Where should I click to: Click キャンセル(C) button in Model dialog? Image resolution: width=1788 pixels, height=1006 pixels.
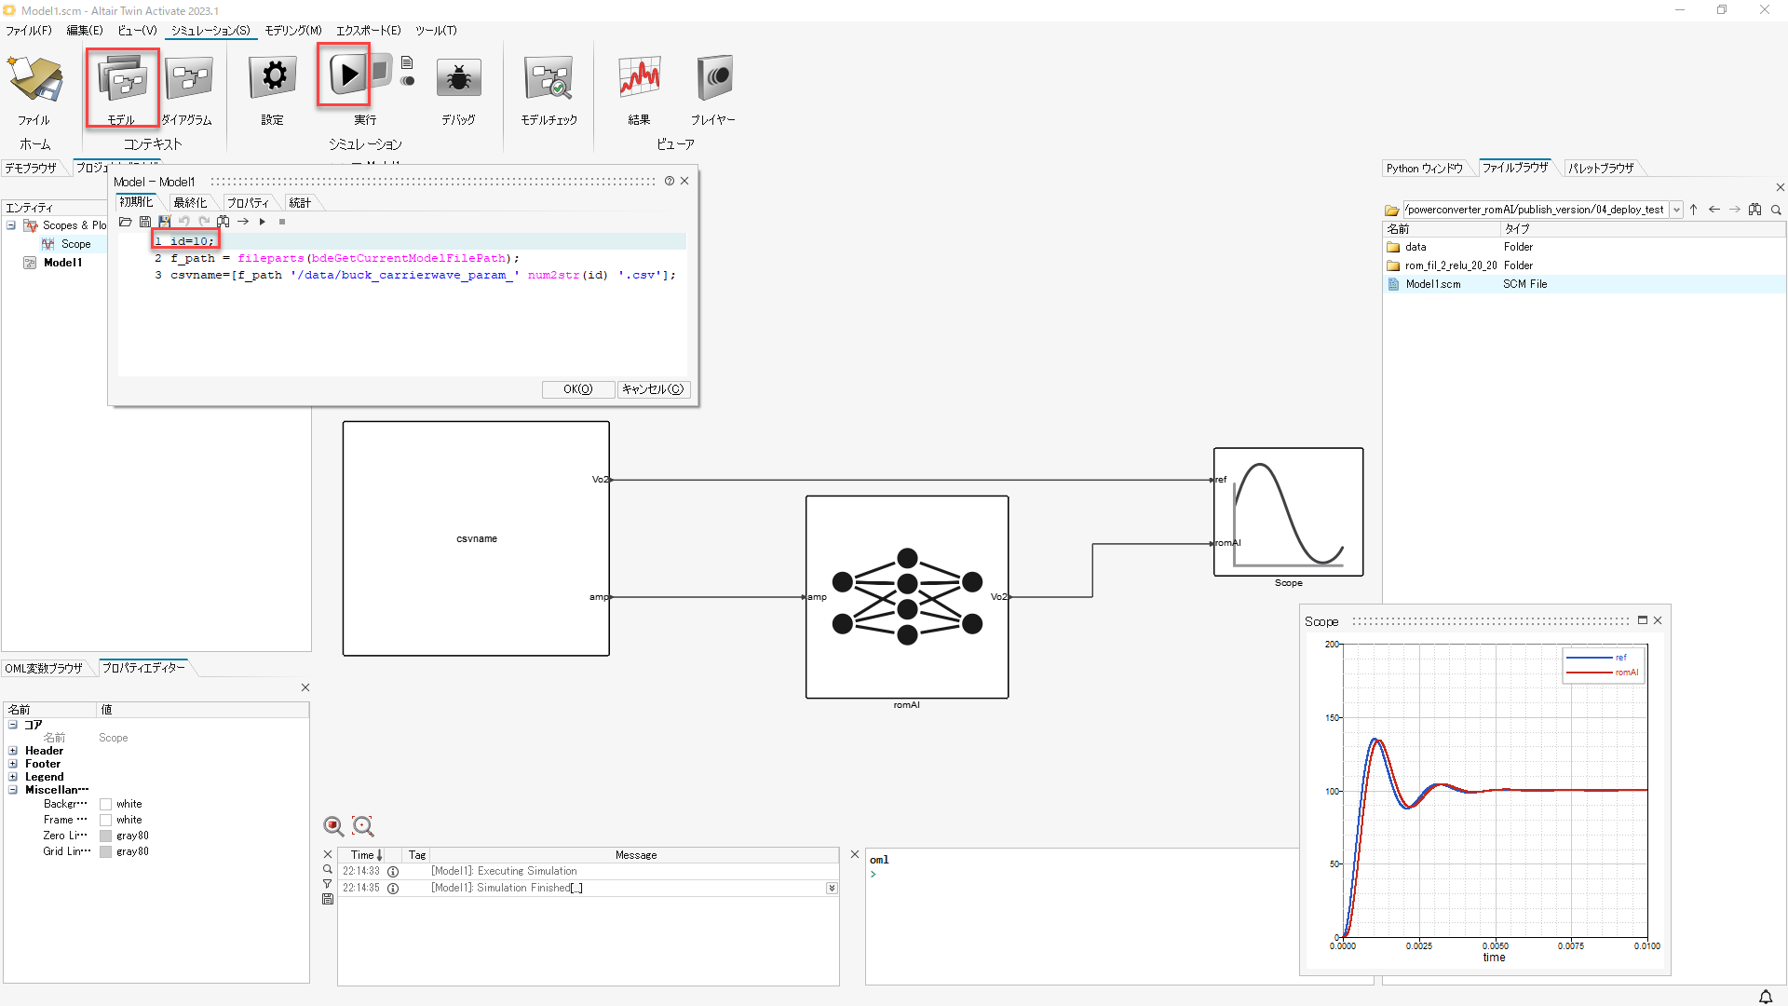pos(653,389)
